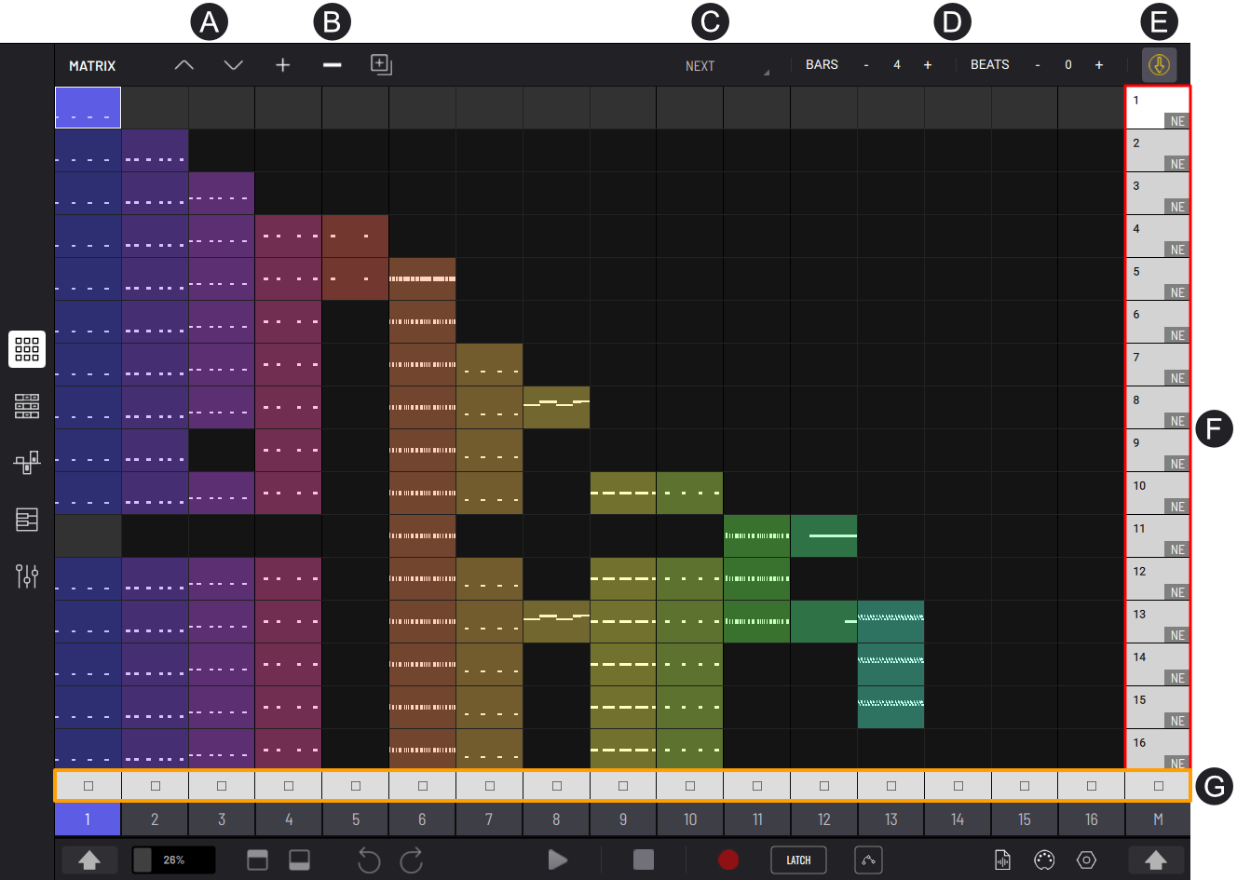Click the plus icon to add a scene
The image size is (1237, 880).
pos(283,65)
